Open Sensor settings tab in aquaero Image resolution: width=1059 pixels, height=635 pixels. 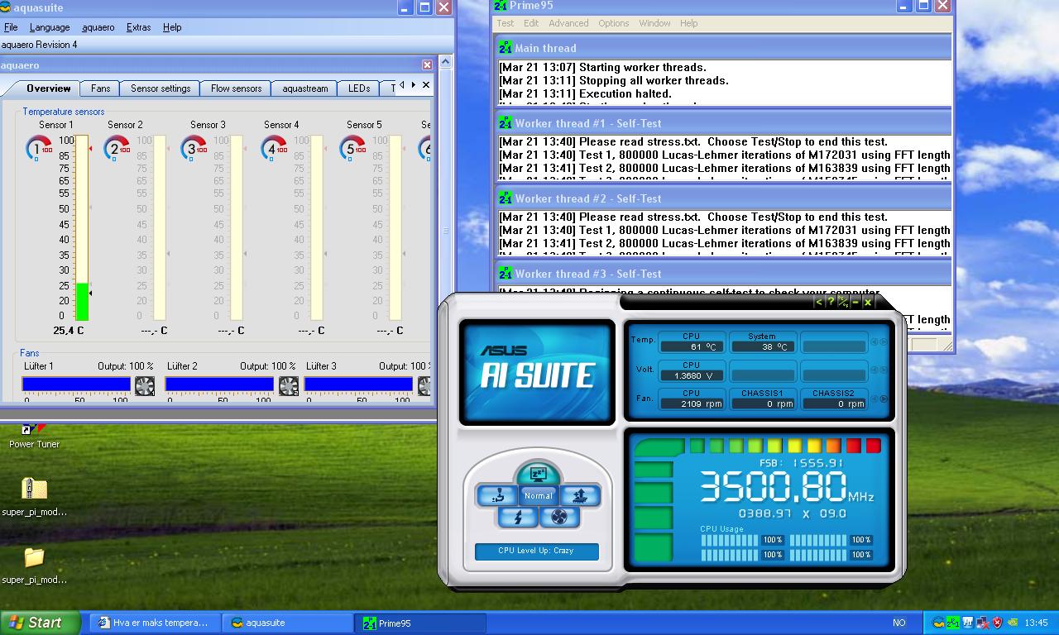pyautogui.click(x=161, y=88)
